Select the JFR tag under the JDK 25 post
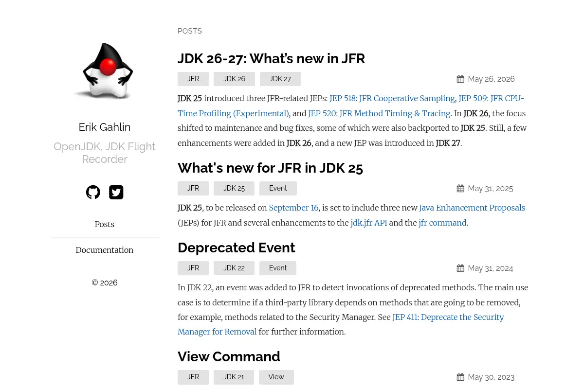This screenshot has height=389, width=584. (193, 188)
